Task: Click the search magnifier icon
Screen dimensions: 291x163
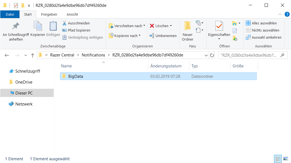Action: click(282, 55)
